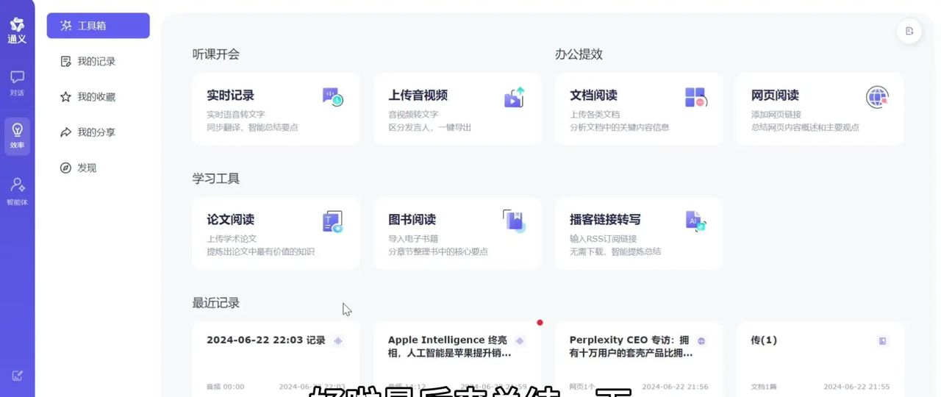Screen dimensions: 941x397
Task: Click the 上传学术论文 subtitle
Action: 232,239
